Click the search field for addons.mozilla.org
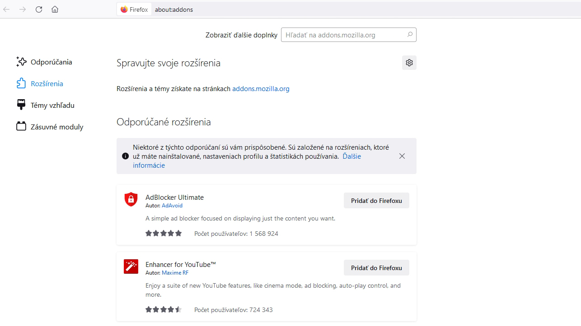The image size is (581, 326). click(348, 35)
